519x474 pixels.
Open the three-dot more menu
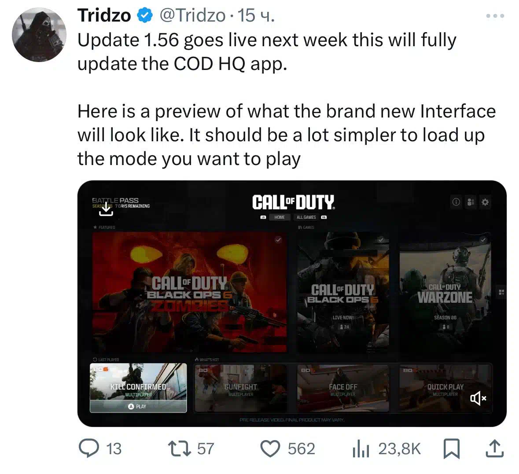pos(495,15)
